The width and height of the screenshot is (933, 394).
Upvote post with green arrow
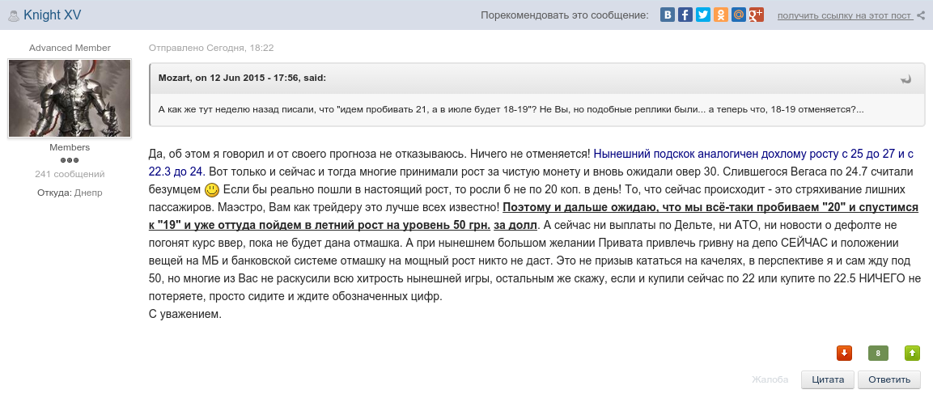click(912, 353)
